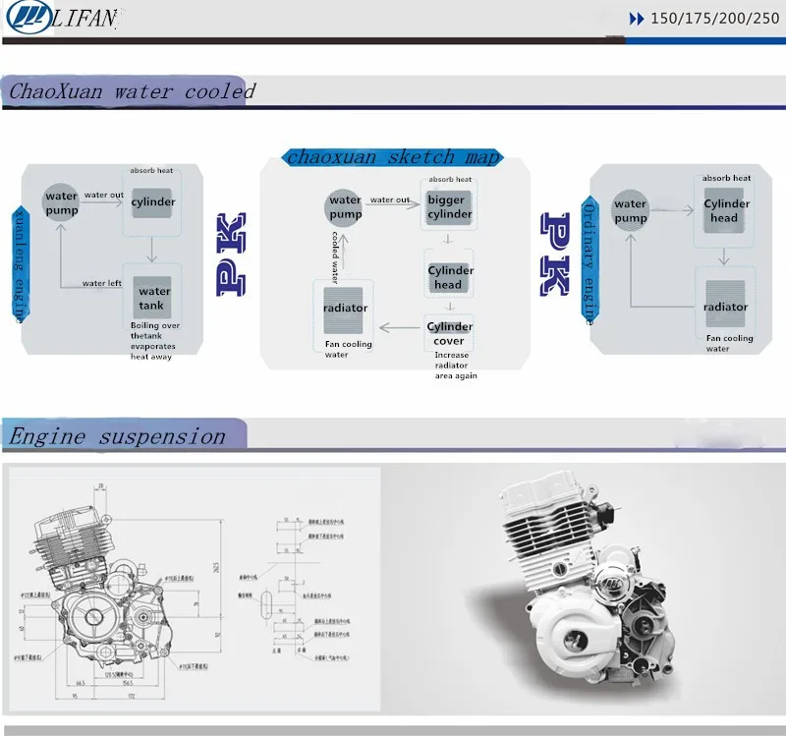
Task: Click the water left label
Action: pyautogui.click(x=102, y=283)
